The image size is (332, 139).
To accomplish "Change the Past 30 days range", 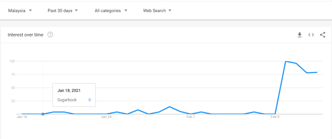I will pos(63,11).
